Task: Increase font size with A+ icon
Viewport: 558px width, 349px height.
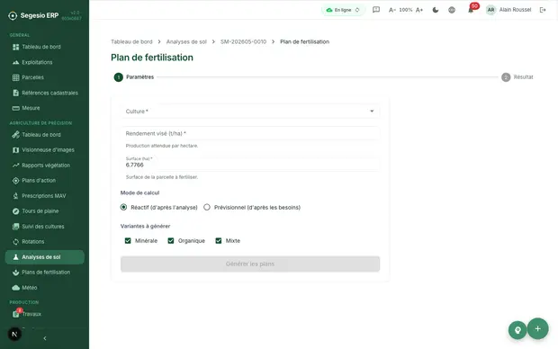Action: 419,10
